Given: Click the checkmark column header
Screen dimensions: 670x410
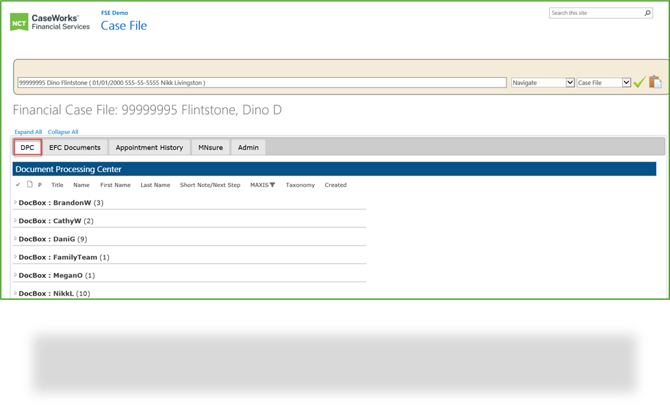Looking at the screenshot, I should click(x=18, y=185).
